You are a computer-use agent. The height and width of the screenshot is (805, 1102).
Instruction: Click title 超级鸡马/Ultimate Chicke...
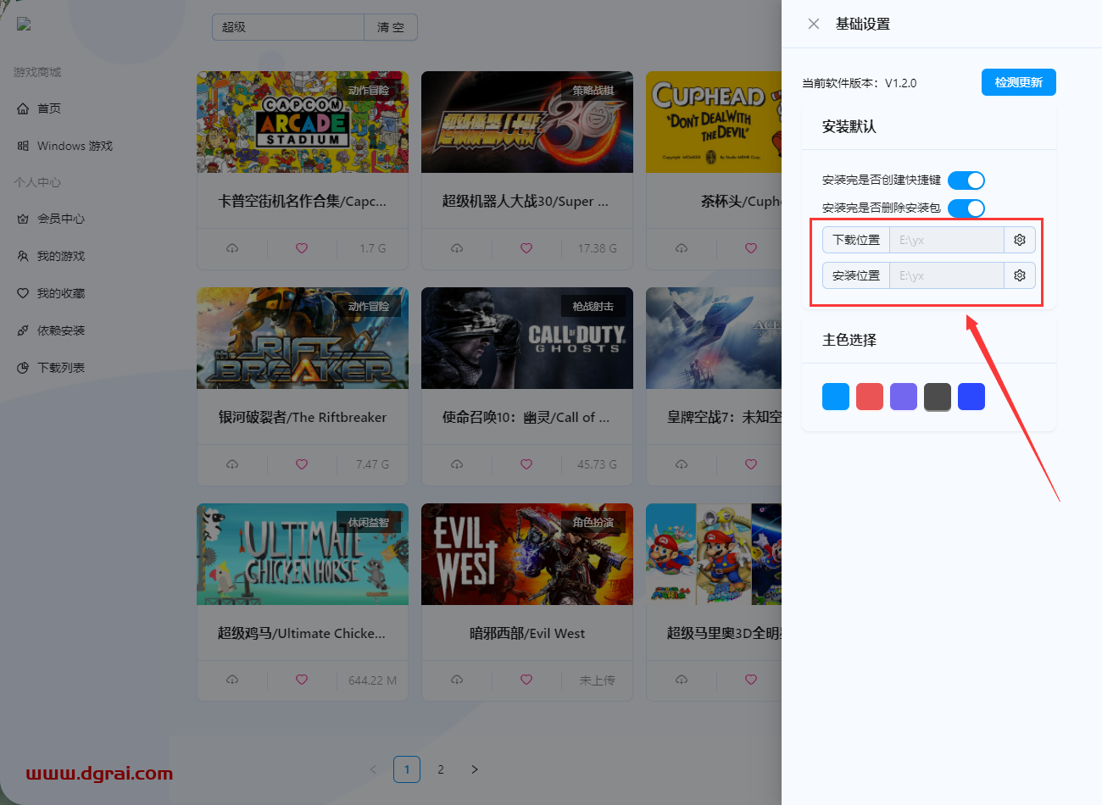click(302, 633)
